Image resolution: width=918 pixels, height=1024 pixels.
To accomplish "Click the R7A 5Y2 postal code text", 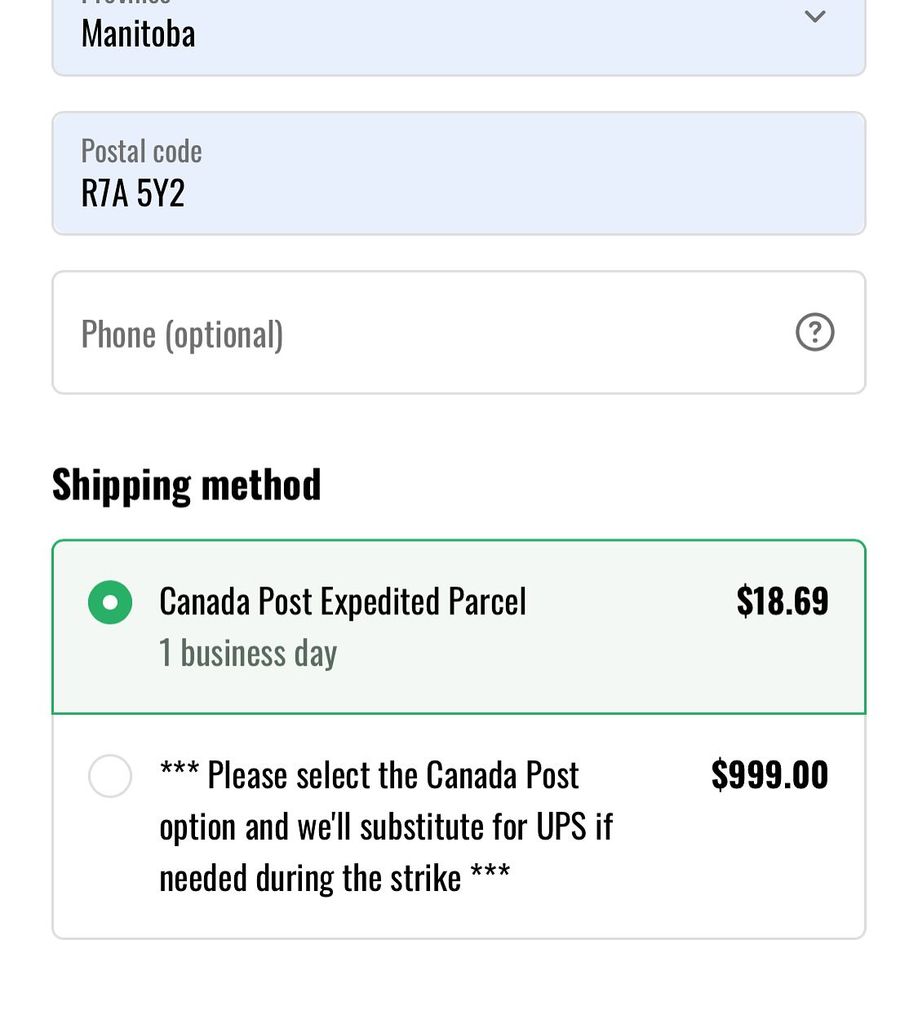I will [133, 193].
